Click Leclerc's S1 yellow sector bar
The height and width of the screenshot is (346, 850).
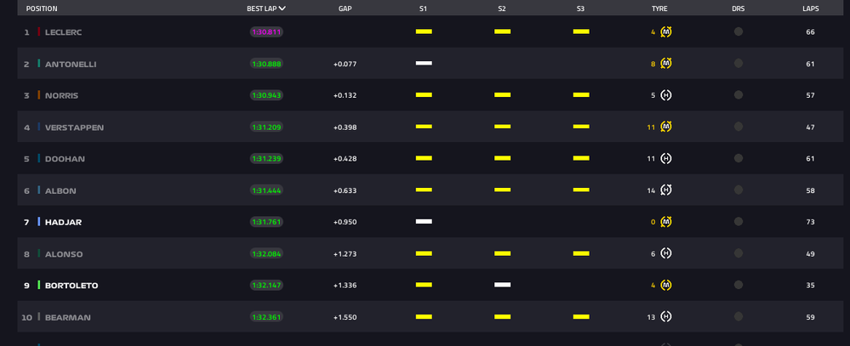coord(424,31)
